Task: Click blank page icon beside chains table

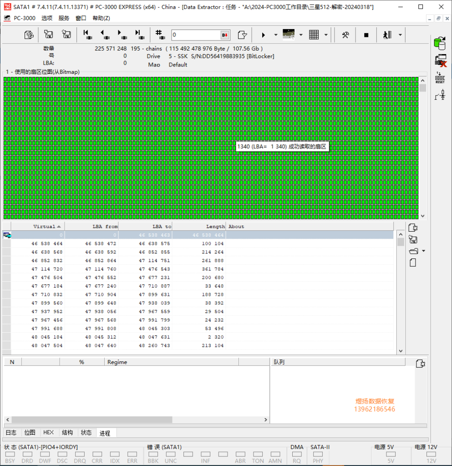Action: [x=413, y=263]
